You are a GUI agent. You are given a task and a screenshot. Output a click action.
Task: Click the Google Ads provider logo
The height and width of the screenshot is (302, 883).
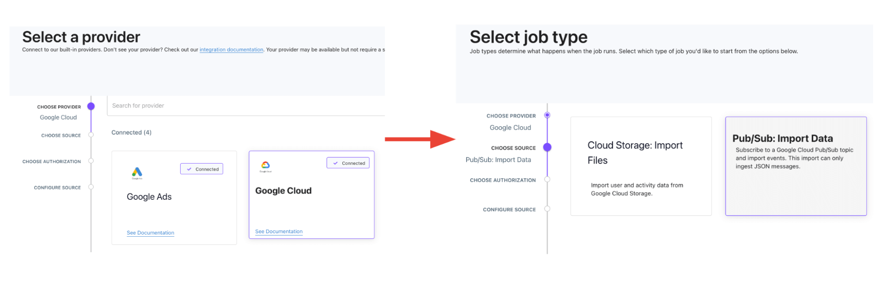pos(137,172)
